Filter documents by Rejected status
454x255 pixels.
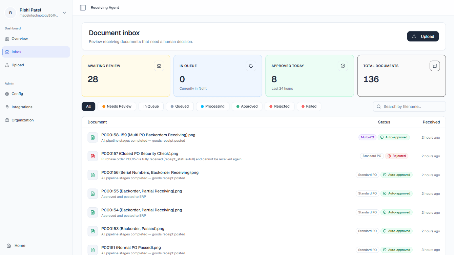(280, 107)
